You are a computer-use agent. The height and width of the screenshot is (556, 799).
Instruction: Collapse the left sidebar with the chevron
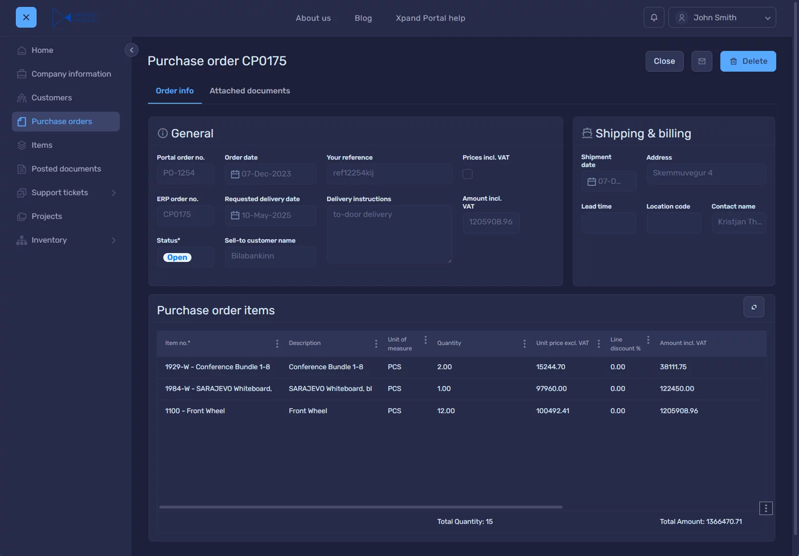(131, 50)
